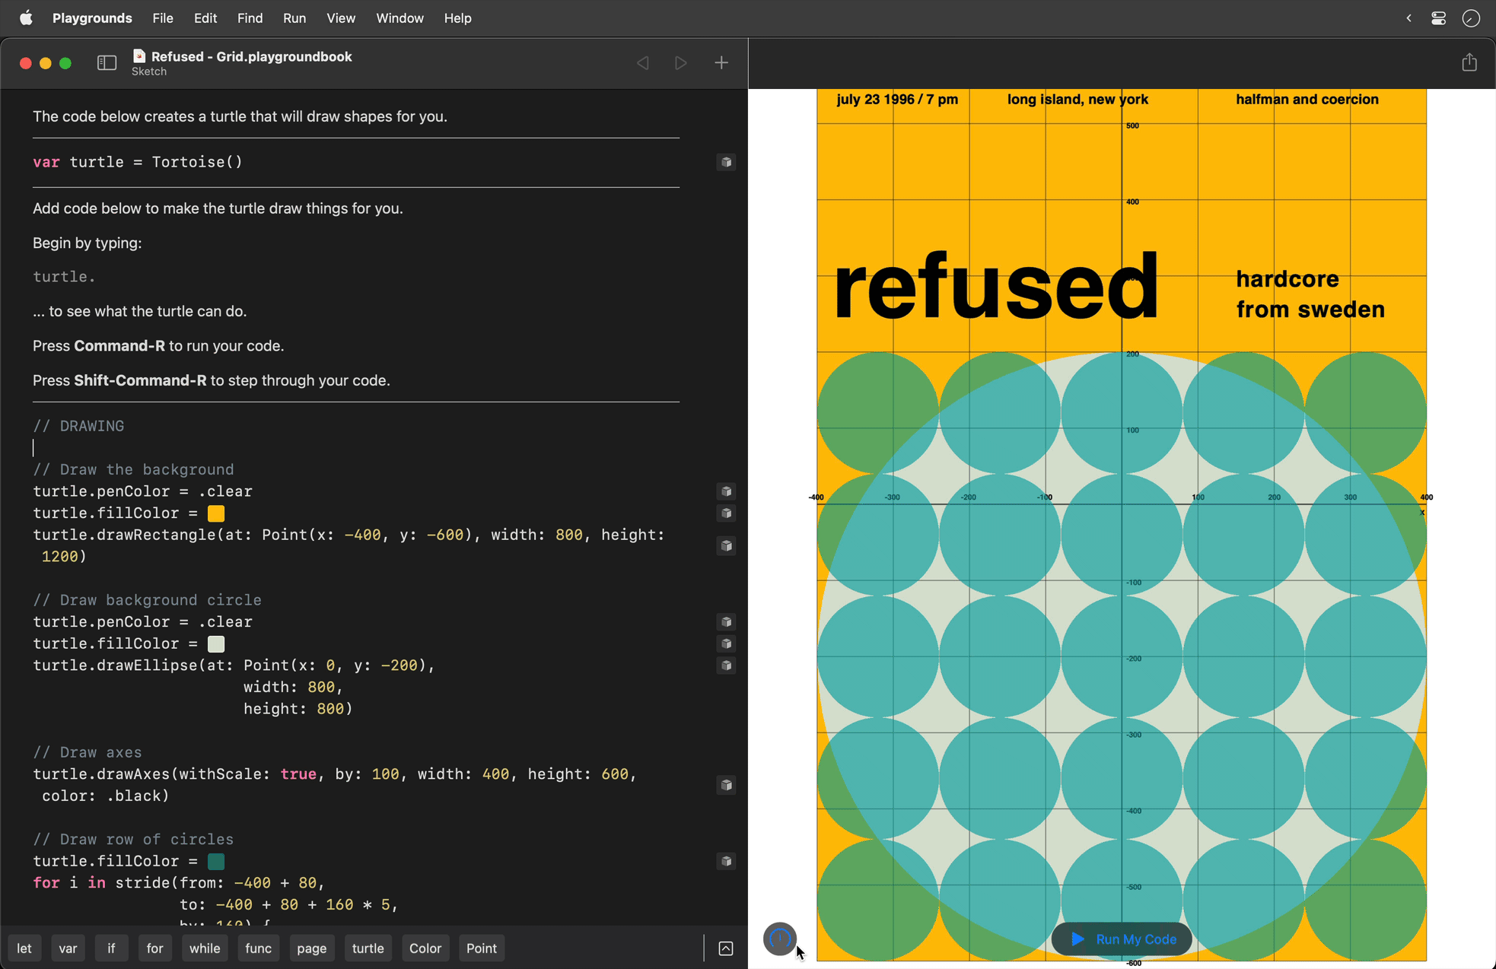Open the Run menu
1496x969 pixels.
[x=294, y=17]
